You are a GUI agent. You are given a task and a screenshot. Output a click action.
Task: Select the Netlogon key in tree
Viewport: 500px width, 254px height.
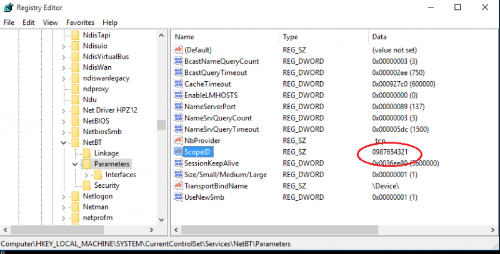coord(96,196)
